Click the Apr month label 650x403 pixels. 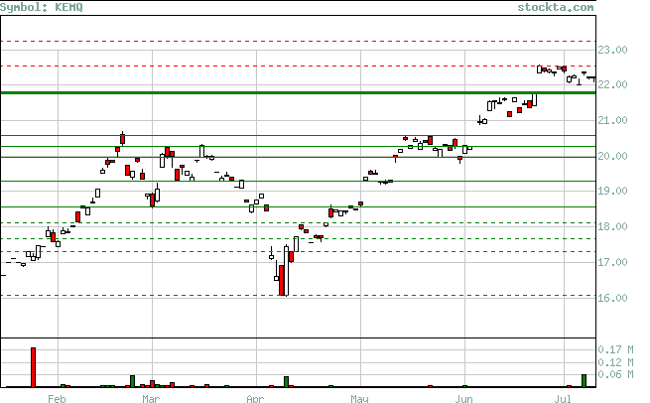point(255,399)
